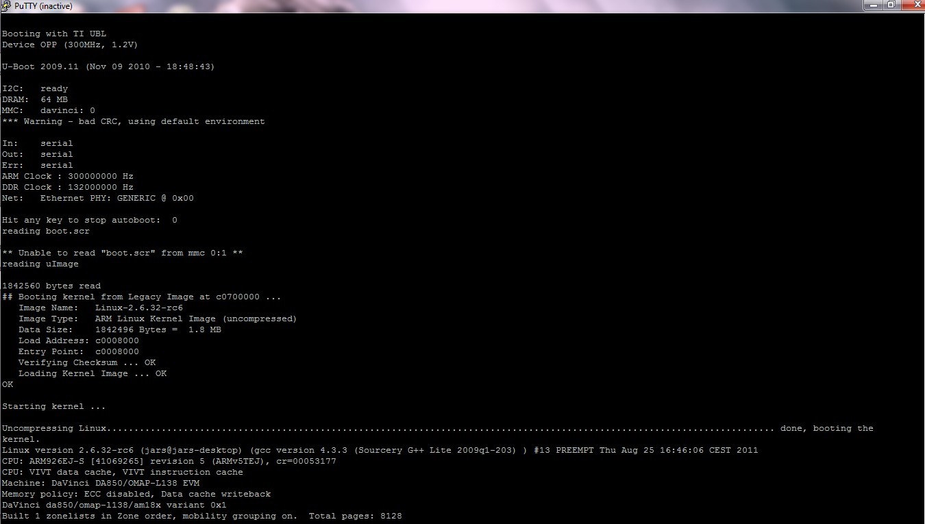Click the 'Out: serial' line
This screenshot has width=925, height=524.
coord(38,154)
